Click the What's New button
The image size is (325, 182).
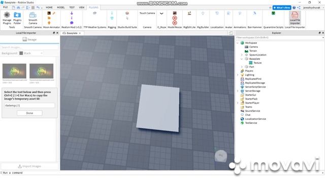(282, 8)
